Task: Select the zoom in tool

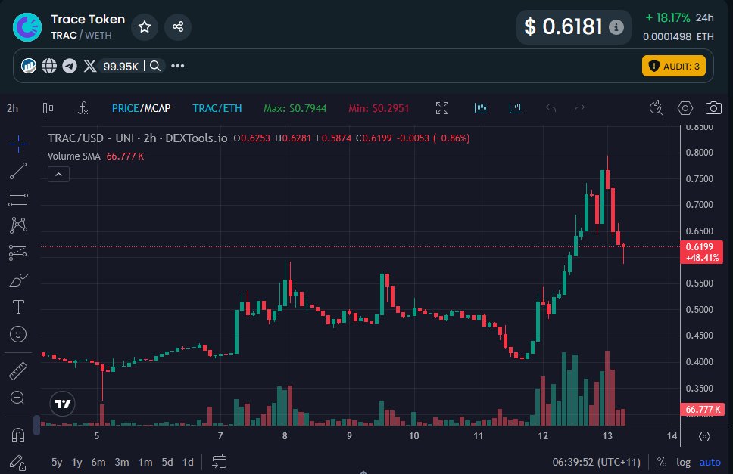Action: pos(17,398)
